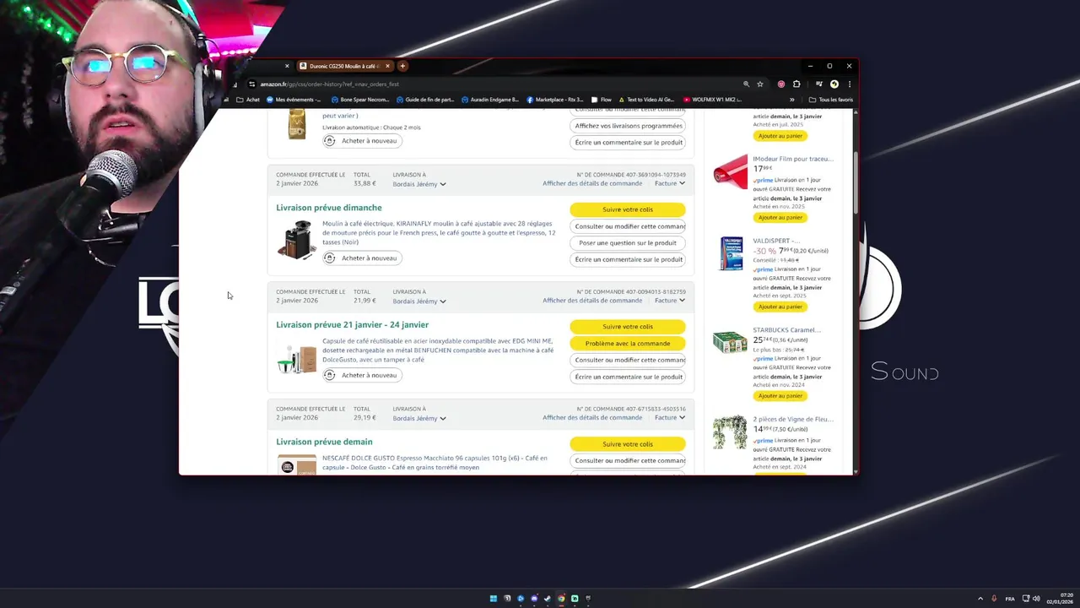
Task: Click the Starbucks capsule box thumbnail
Action: click(731, 341)
